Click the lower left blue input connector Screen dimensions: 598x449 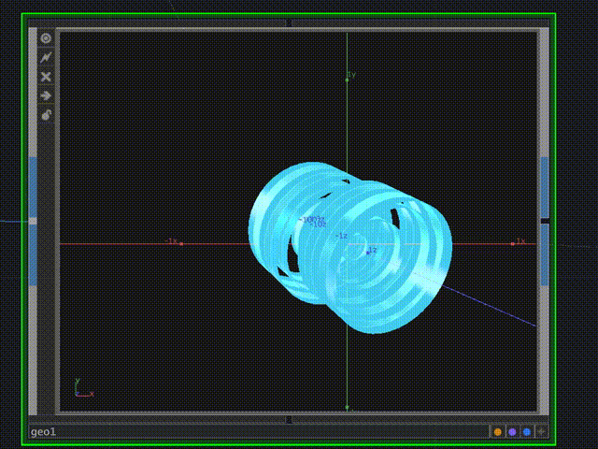(x=34, y=255)
